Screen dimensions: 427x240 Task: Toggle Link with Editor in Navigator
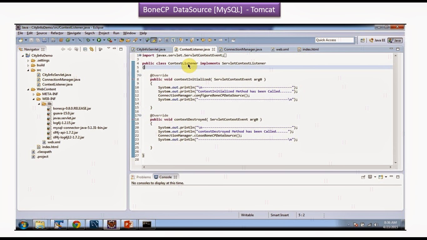point(91,49)
